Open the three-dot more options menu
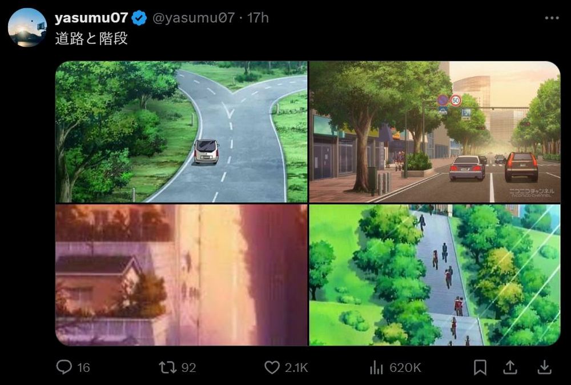 tap(552, 18)
